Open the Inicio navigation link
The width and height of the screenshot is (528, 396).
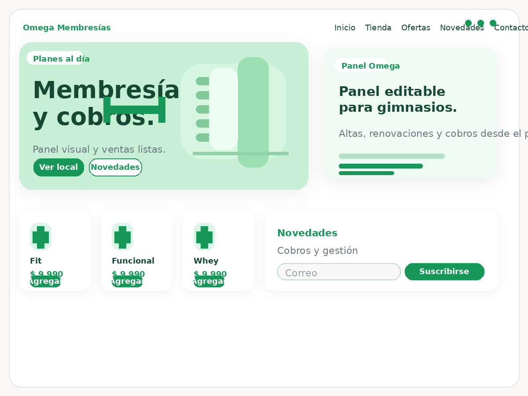(x=345, y=27)
